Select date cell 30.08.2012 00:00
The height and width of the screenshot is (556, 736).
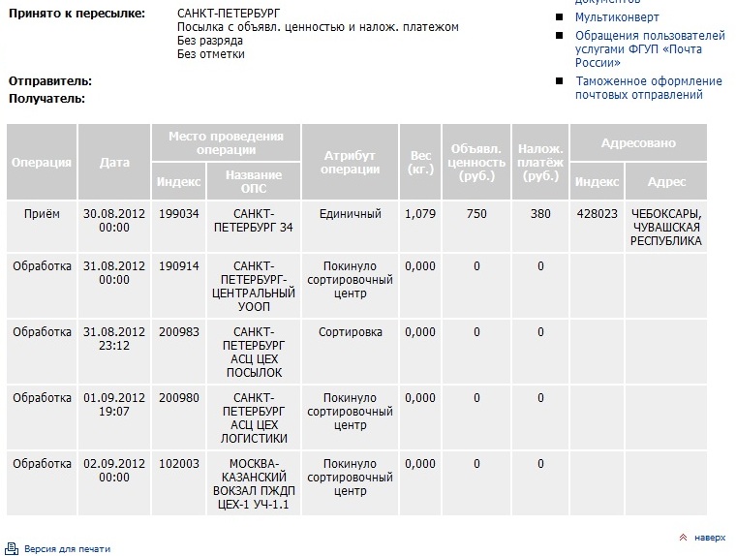[114, 227]
